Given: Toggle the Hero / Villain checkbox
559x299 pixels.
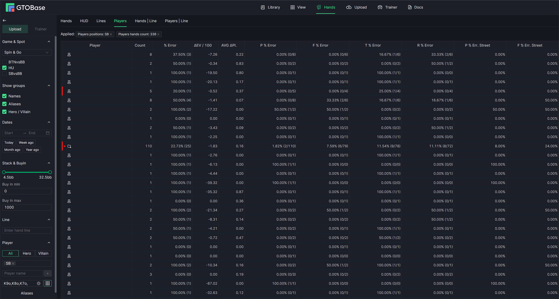Looking at the screenshot, I should click(x=4, y=112).
